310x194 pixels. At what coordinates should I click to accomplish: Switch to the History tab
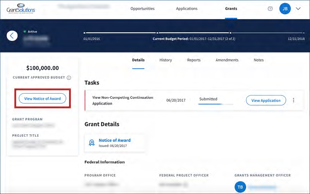[166, 60]
